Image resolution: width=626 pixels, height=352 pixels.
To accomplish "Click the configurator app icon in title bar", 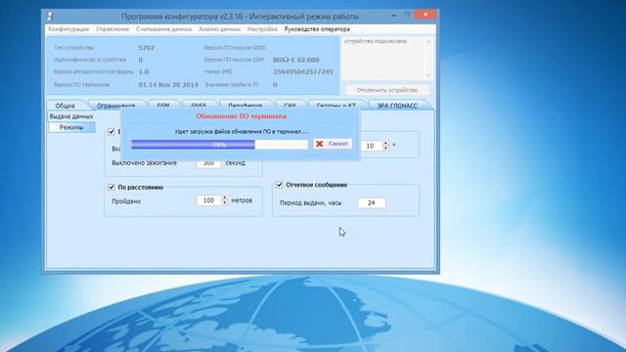I will click(x=50, y=16).
